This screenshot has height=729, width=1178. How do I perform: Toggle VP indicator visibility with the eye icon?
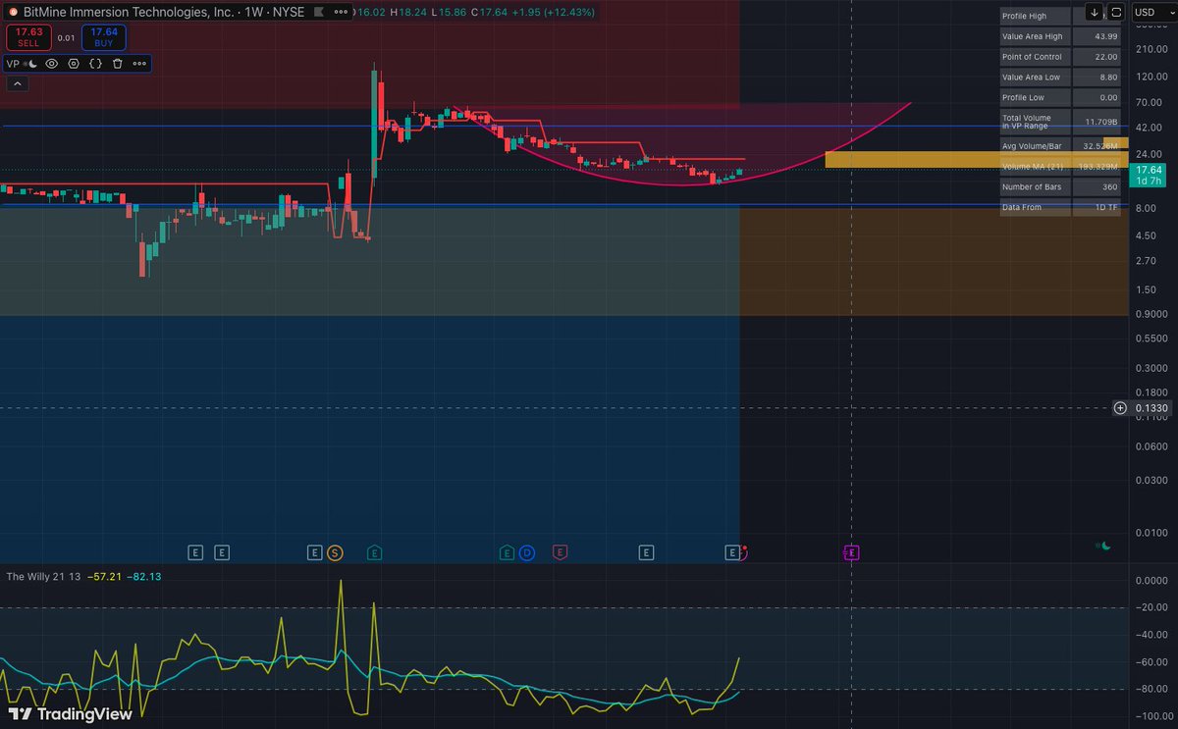pos(52,63)
